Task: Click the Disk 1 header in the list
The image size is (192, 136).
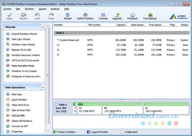Action: point(122,33)
